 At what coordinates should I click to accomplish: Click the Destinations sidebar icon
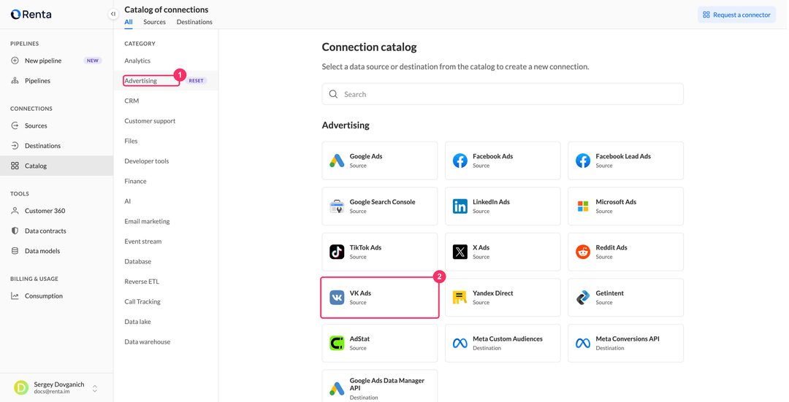click(15, 146)
